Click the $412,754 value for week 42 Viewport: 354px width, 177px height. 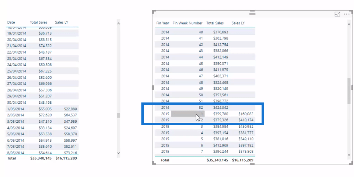[221, 45]
